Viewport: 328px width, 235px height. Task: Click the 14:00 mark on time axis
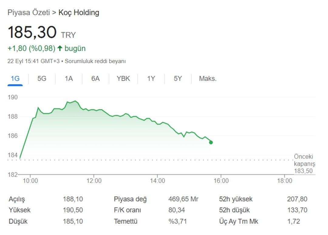point(158,181)
